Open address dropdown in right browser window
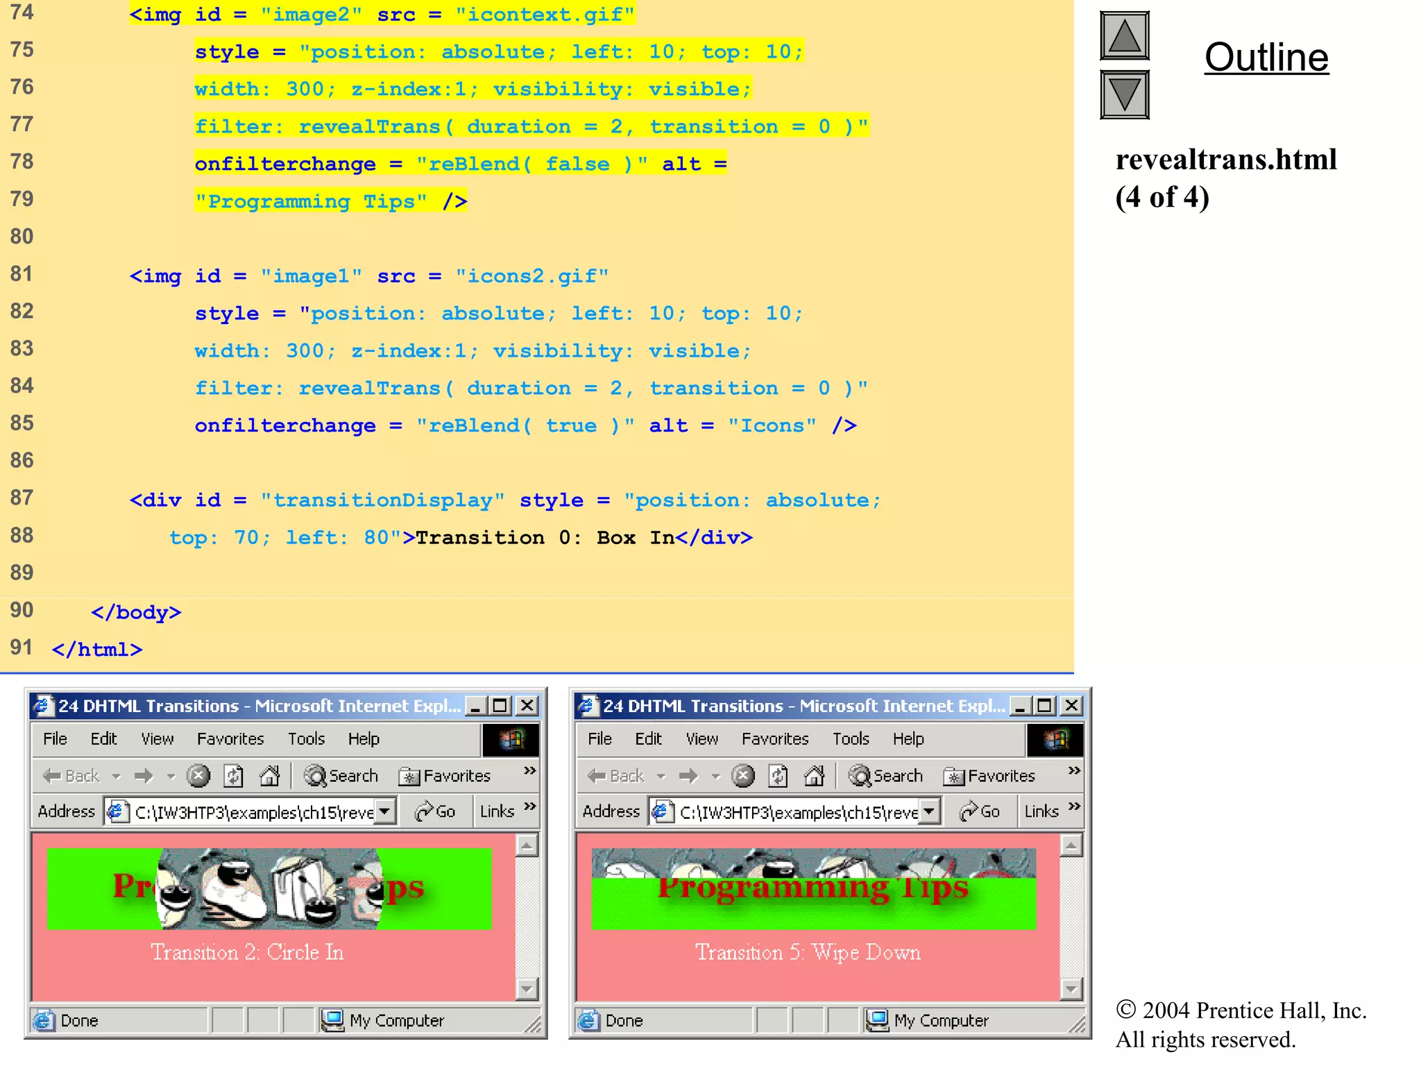The image size is (1421, 1066). click(930, 811)
